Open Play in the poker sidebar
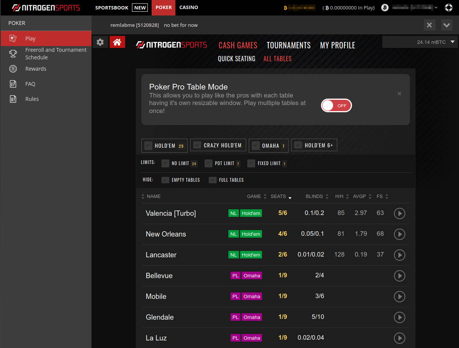The image size is (459, 348). tap(46, 39)
